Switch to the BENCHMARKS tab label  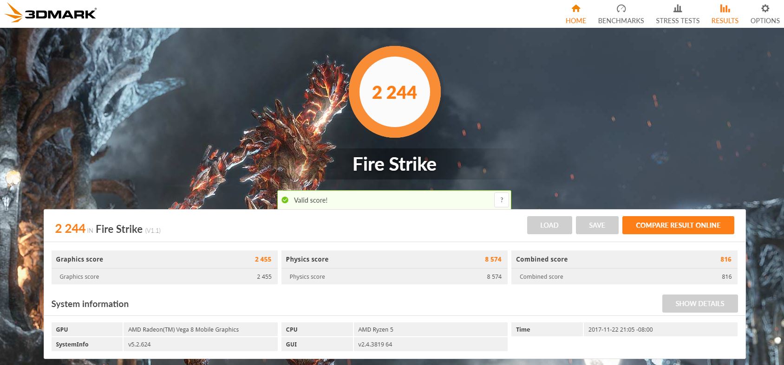[x=621, y=21]
